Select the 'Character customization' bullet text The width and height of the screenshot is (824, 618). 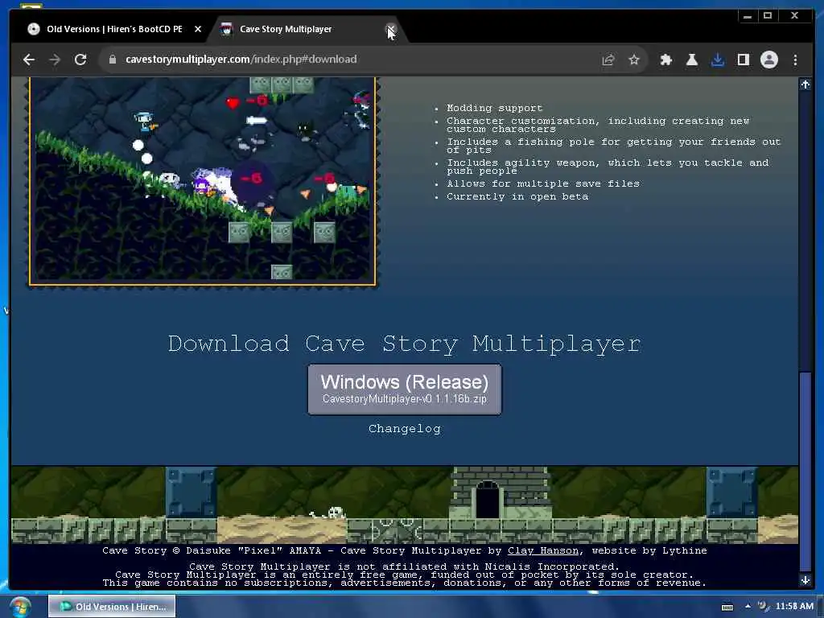pos(598,125)
